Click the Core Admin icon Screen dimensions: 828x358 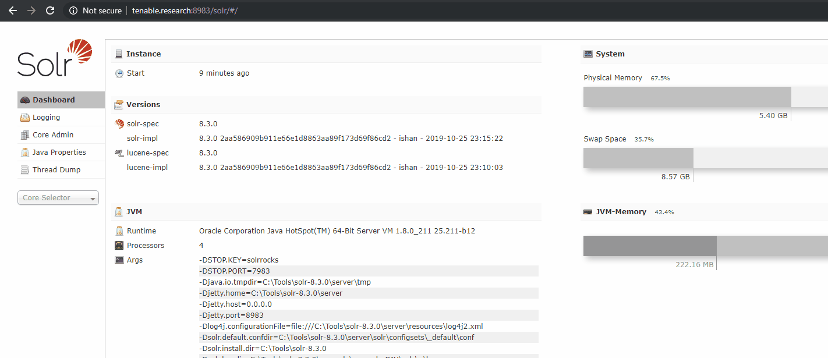25,135
